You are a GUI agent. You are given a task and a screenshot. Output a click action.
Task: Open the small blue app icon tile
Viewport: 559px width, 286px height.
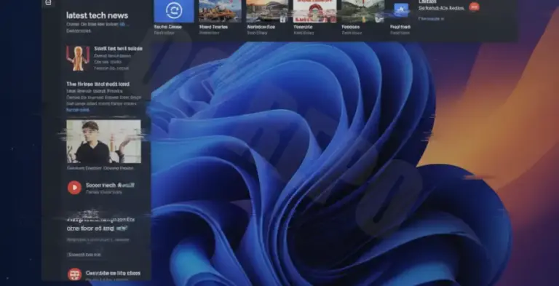coord(401,10)
